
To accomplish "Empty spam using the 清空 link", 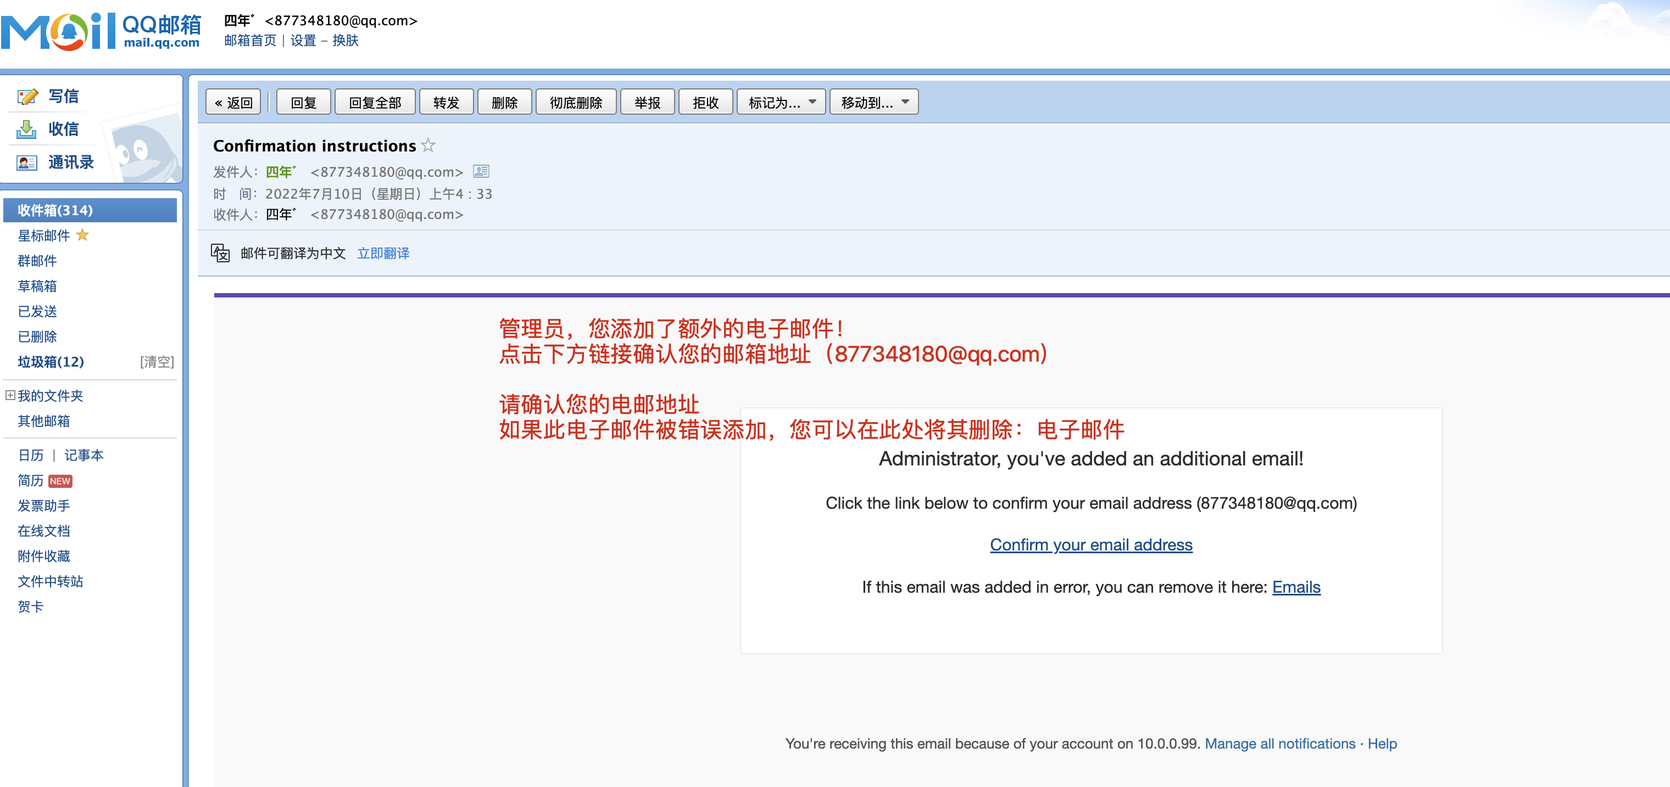I will coord(157,362).
